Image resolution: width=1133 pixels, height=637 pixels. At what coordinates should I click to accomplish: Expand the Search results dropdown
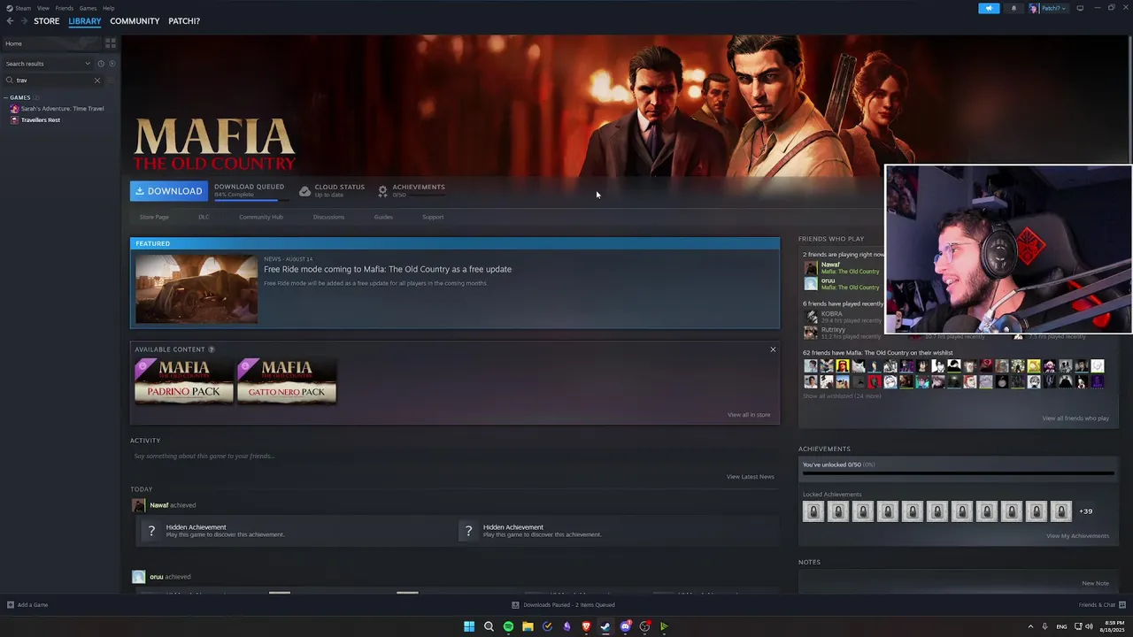48,64
